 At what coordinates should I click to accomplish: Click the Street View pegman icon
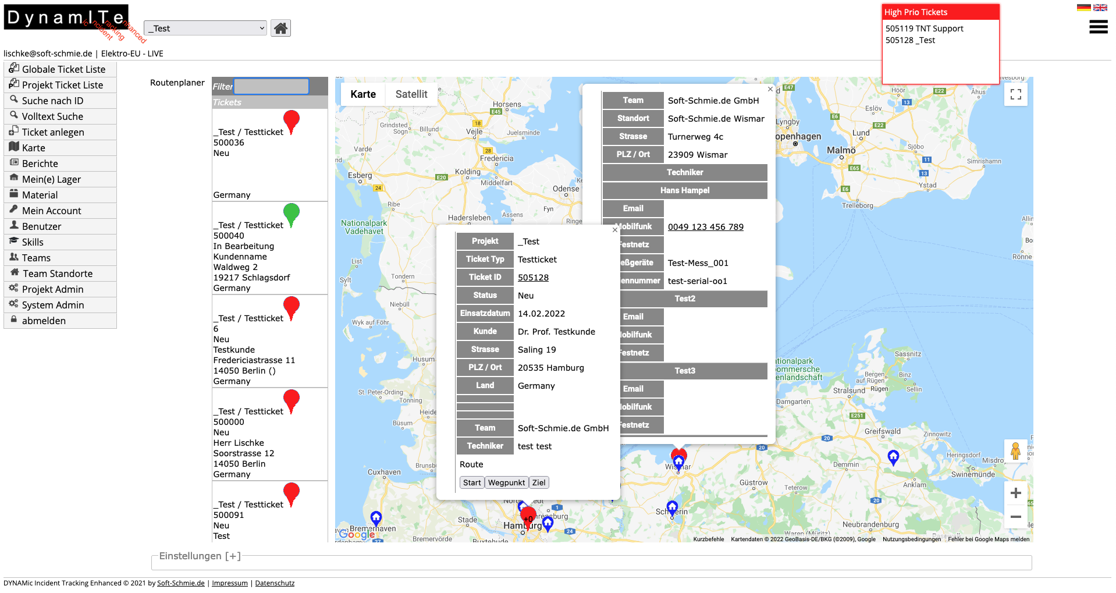click(1015, 451)
